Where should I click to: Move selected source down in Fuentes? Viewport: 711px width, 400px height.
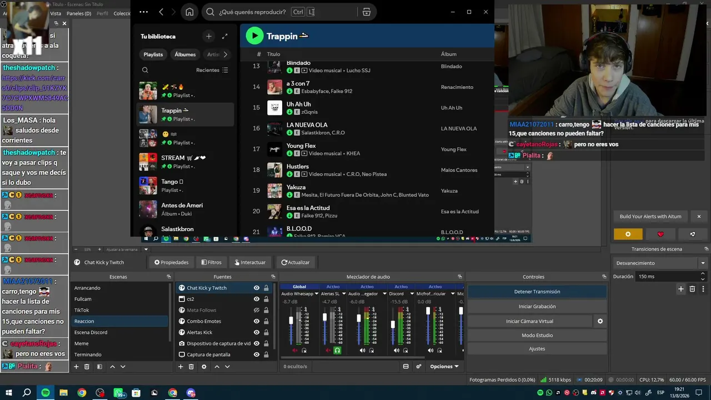pos(227,367)
